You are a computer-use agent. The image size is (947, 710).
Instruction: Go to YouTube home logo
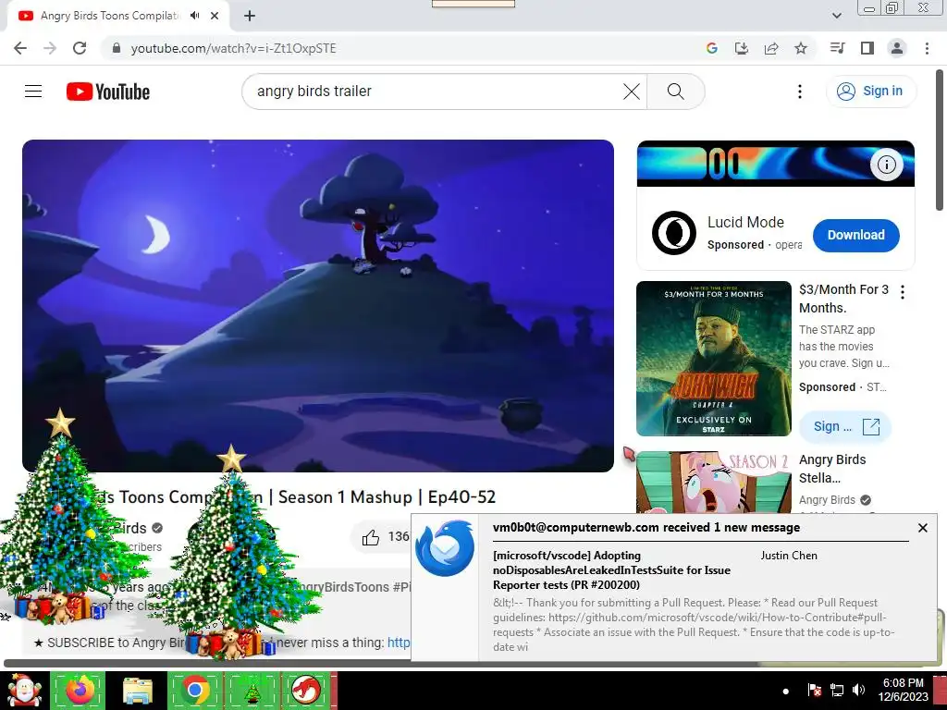click(108, 92)
